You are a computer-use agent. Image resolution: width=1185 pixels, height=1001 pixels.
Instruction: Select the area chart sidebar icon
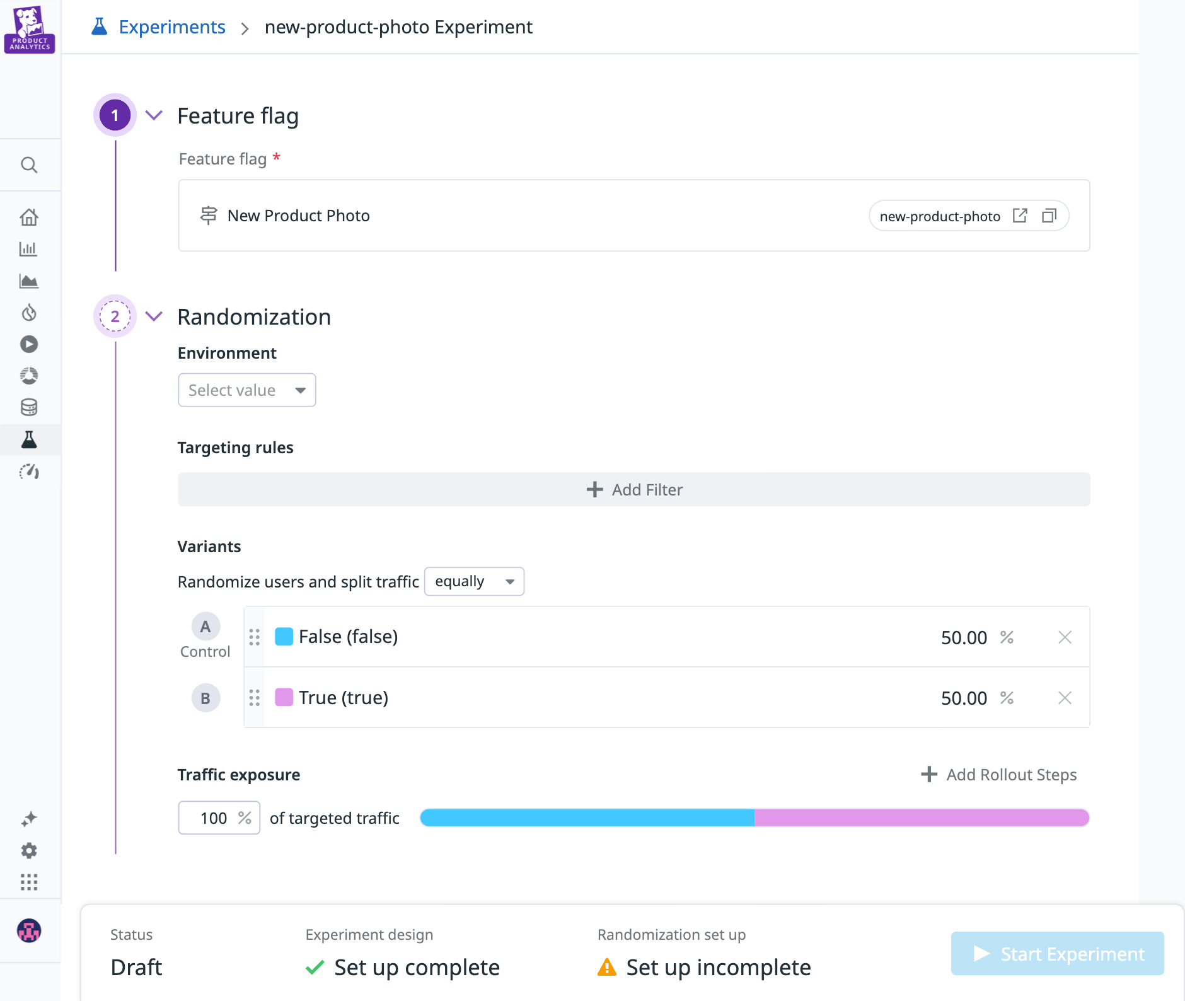coord(29,281)
